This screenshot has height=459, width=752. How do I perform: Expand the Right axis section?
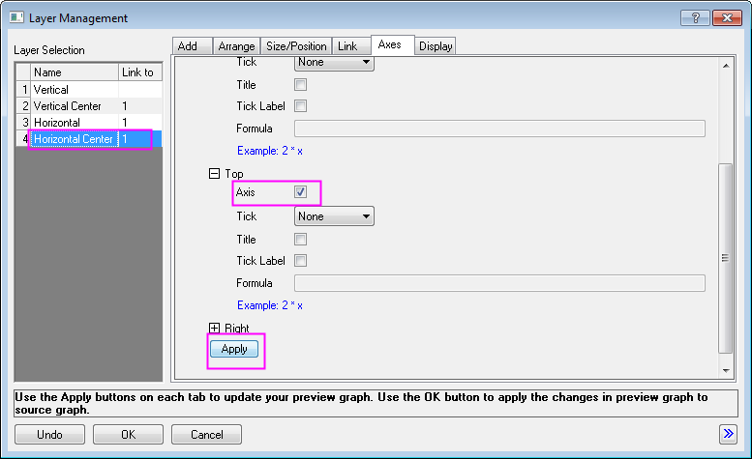click(214, 329)
